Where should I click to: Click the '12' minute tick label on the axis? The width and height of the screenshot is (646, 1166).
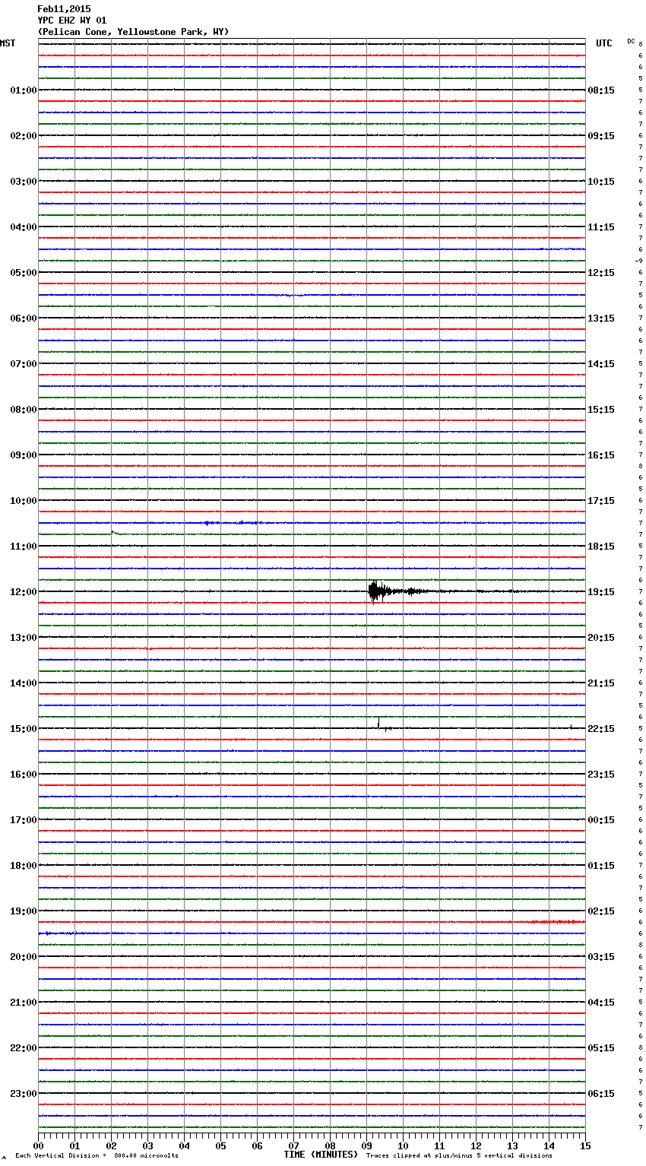pos(476,1145)
